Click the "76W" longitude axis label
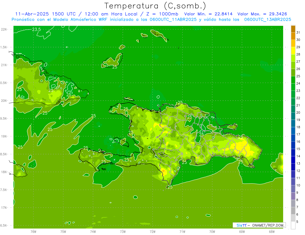Viewport: 305px width, 235px height. [x=33, y=231]
